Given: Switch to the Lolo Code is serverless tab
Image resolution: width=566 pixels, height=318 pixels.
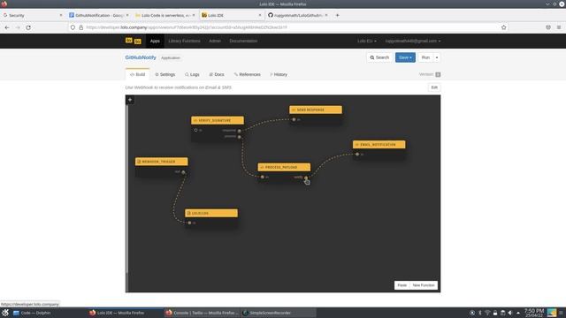Looking at the screenshot, I should pyautogui.click(x=165, y=15).
